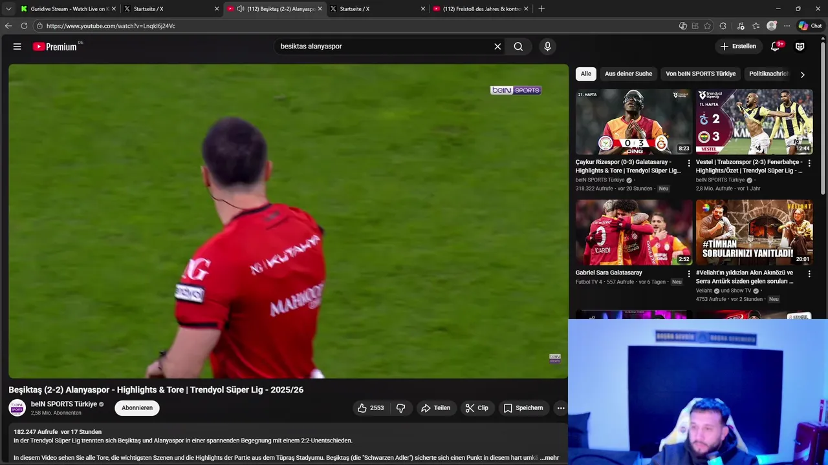Viewport: 828px width, 465px height.
Task: Click the browser address bar URL
Action: (x=111, y=26)
